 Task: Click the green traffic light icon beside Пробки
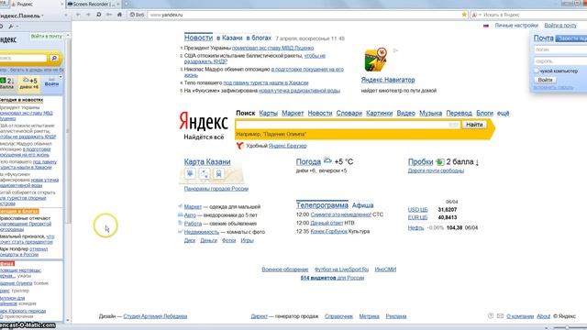click(440, 162)
